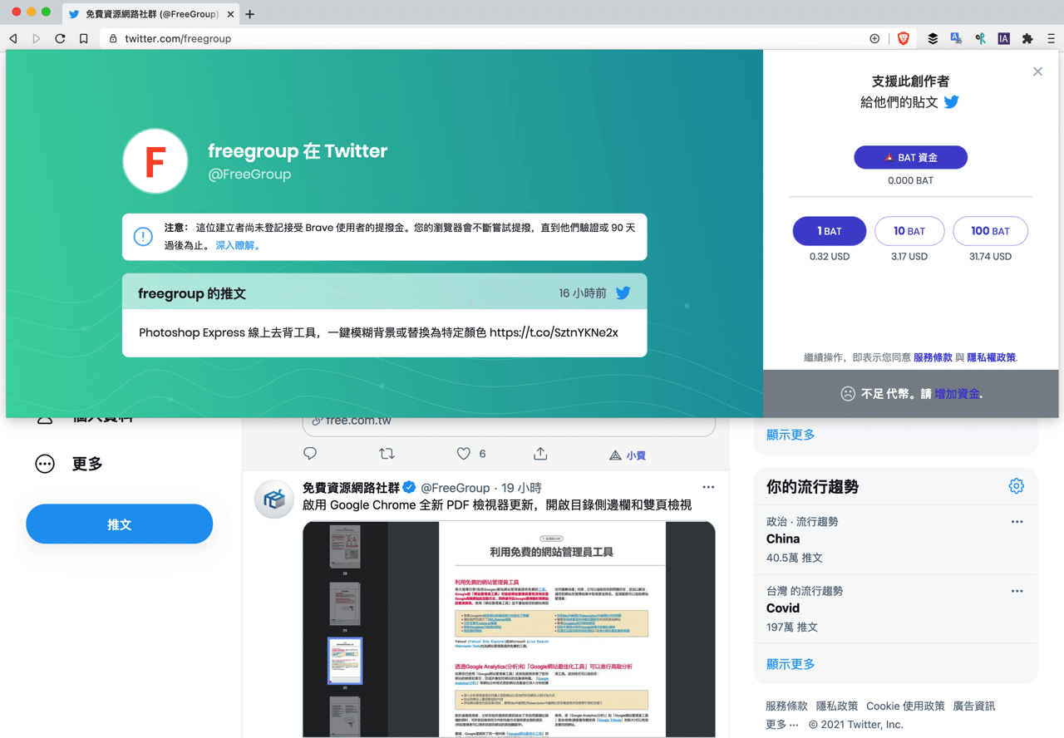Click the padlock icon in address bar
The image size is (1064, 738).
click(113, 38)
